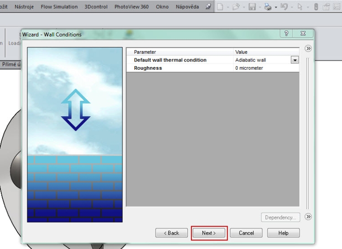Open the 3Dcontrol menu
Viewport: 342px width, 249px height.
pyautogui.click(x=96, y=7)
